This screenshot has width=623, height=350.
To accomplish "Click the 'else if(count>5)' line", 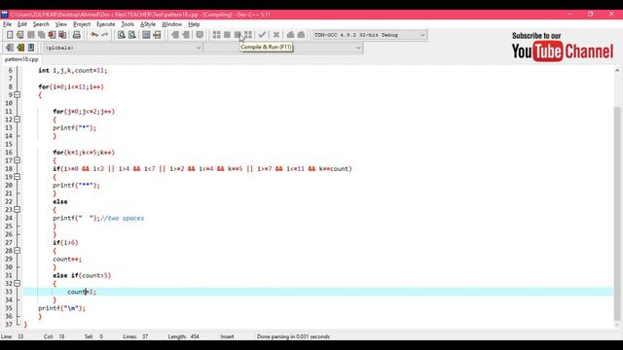I will [82, 275].
